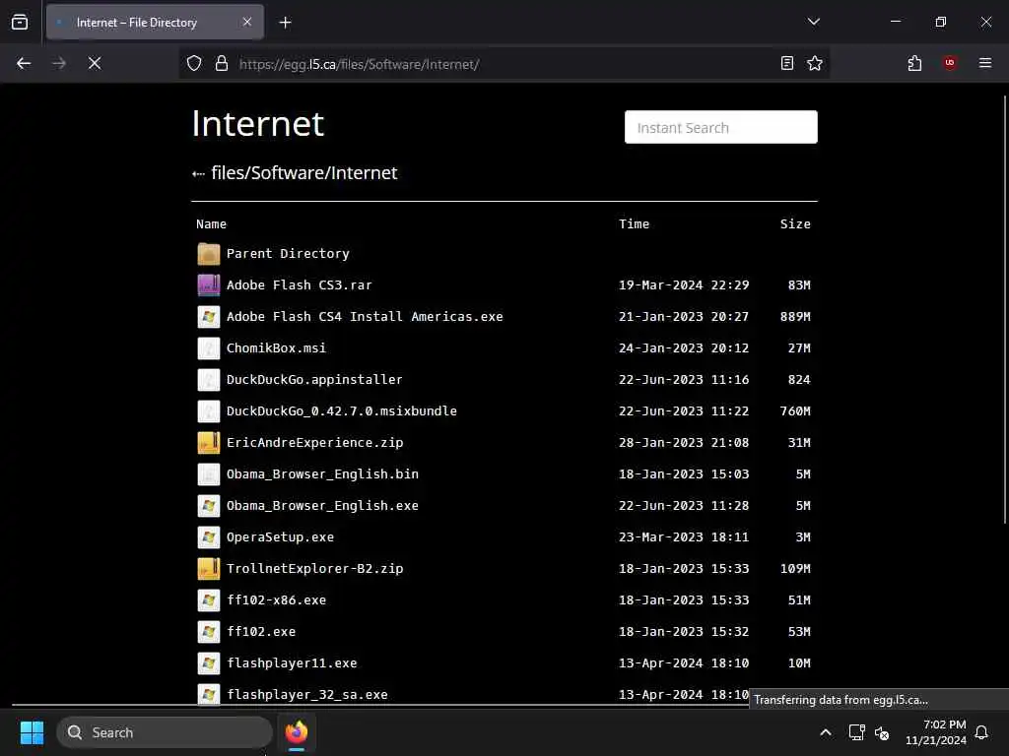Click the network display tray icon

click(856, 732)
